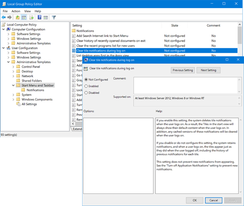Collapse the Computer Configuration node
244x206 pixels.
click(3, 29)
